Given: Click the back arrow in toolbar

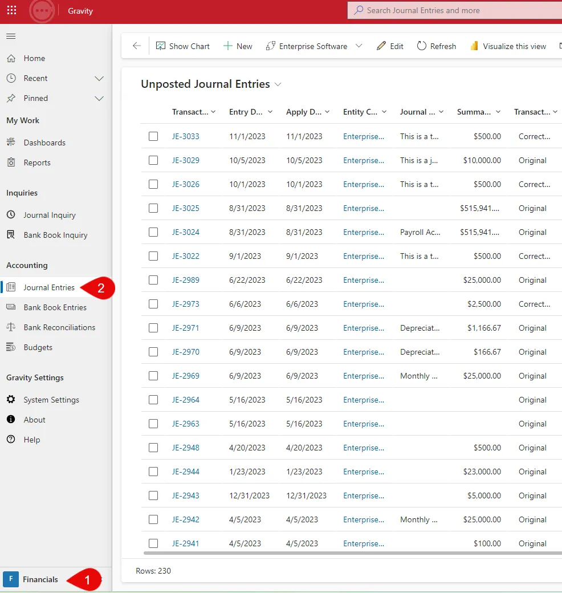Looking at the screenshot, I should 137,46.
